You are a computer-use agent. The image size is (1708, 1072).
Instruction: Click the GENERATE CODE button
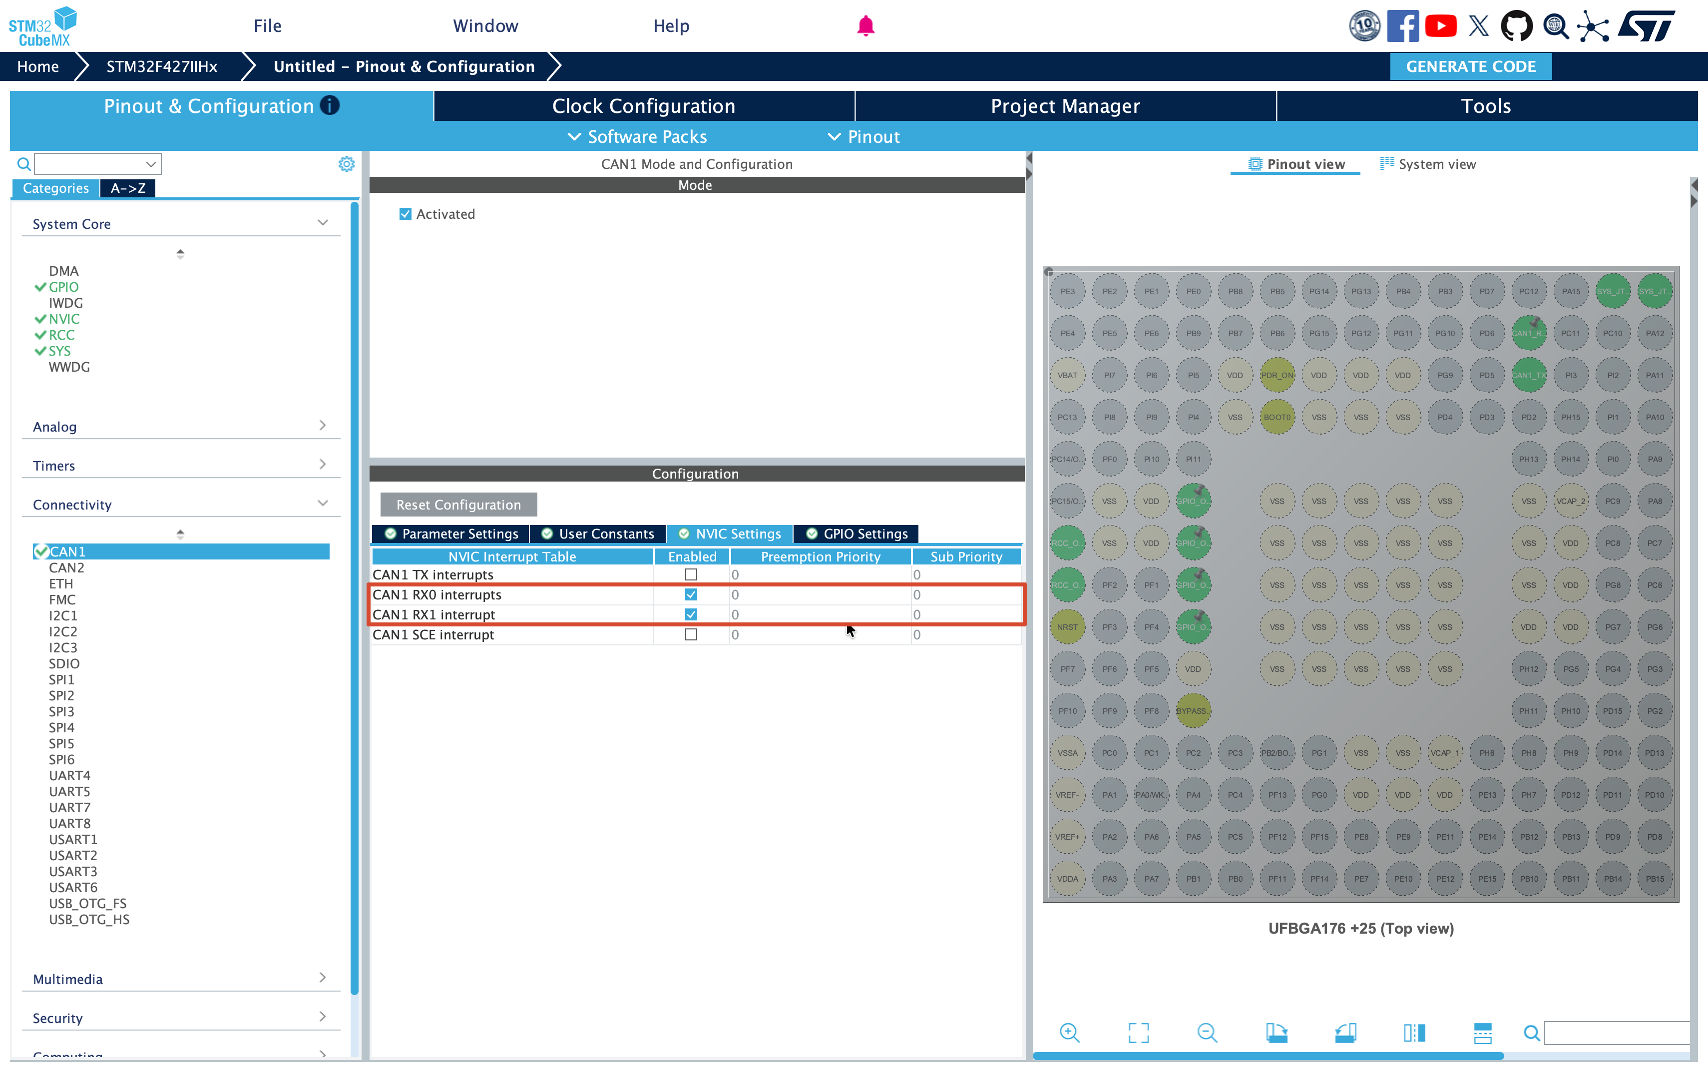pos(1471,66)
